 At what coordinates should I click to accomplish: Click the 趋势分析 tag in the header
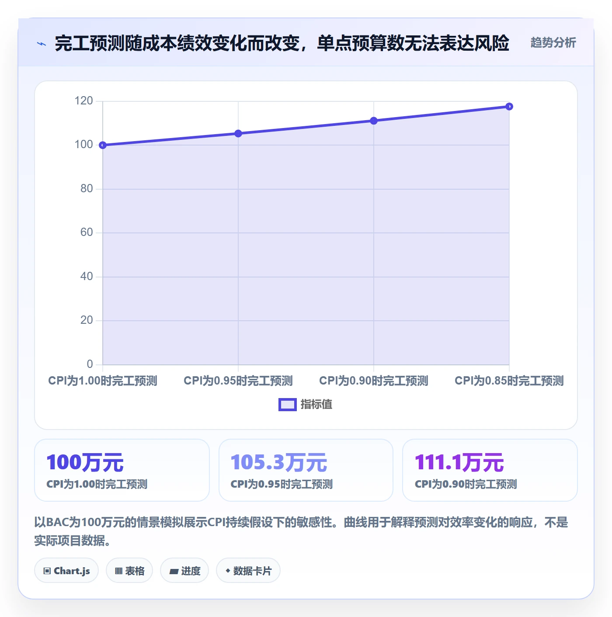coord(553,43)
